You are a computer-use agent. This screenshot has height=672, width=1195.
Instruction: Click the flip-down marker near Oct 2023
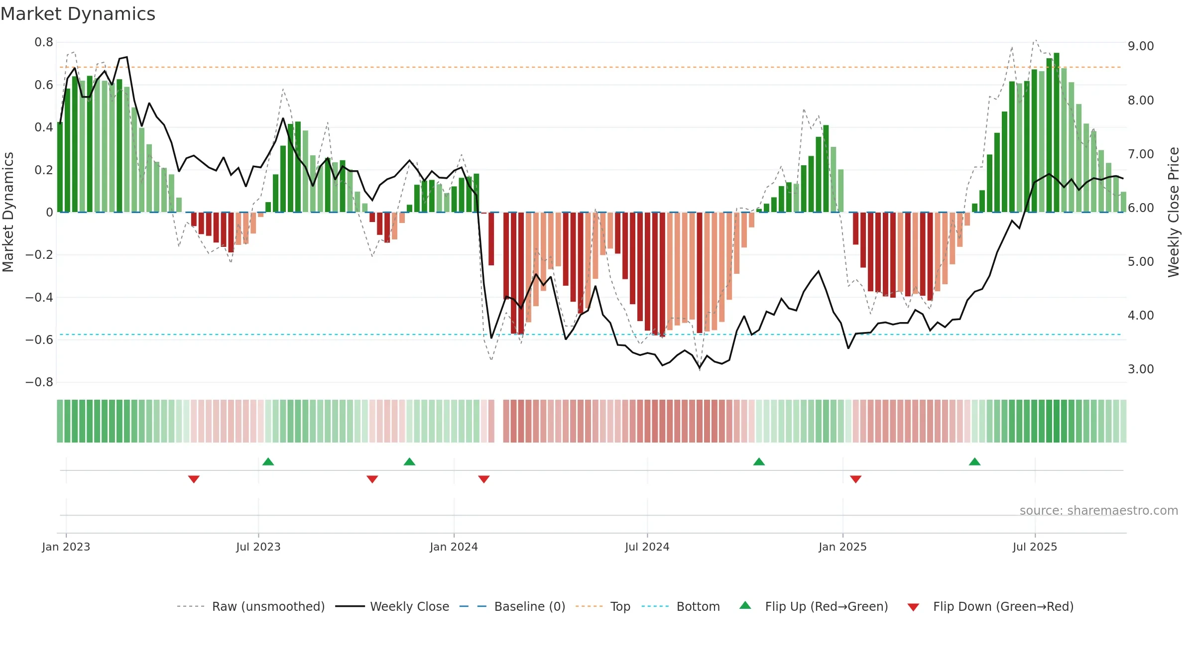coord(372,479)
